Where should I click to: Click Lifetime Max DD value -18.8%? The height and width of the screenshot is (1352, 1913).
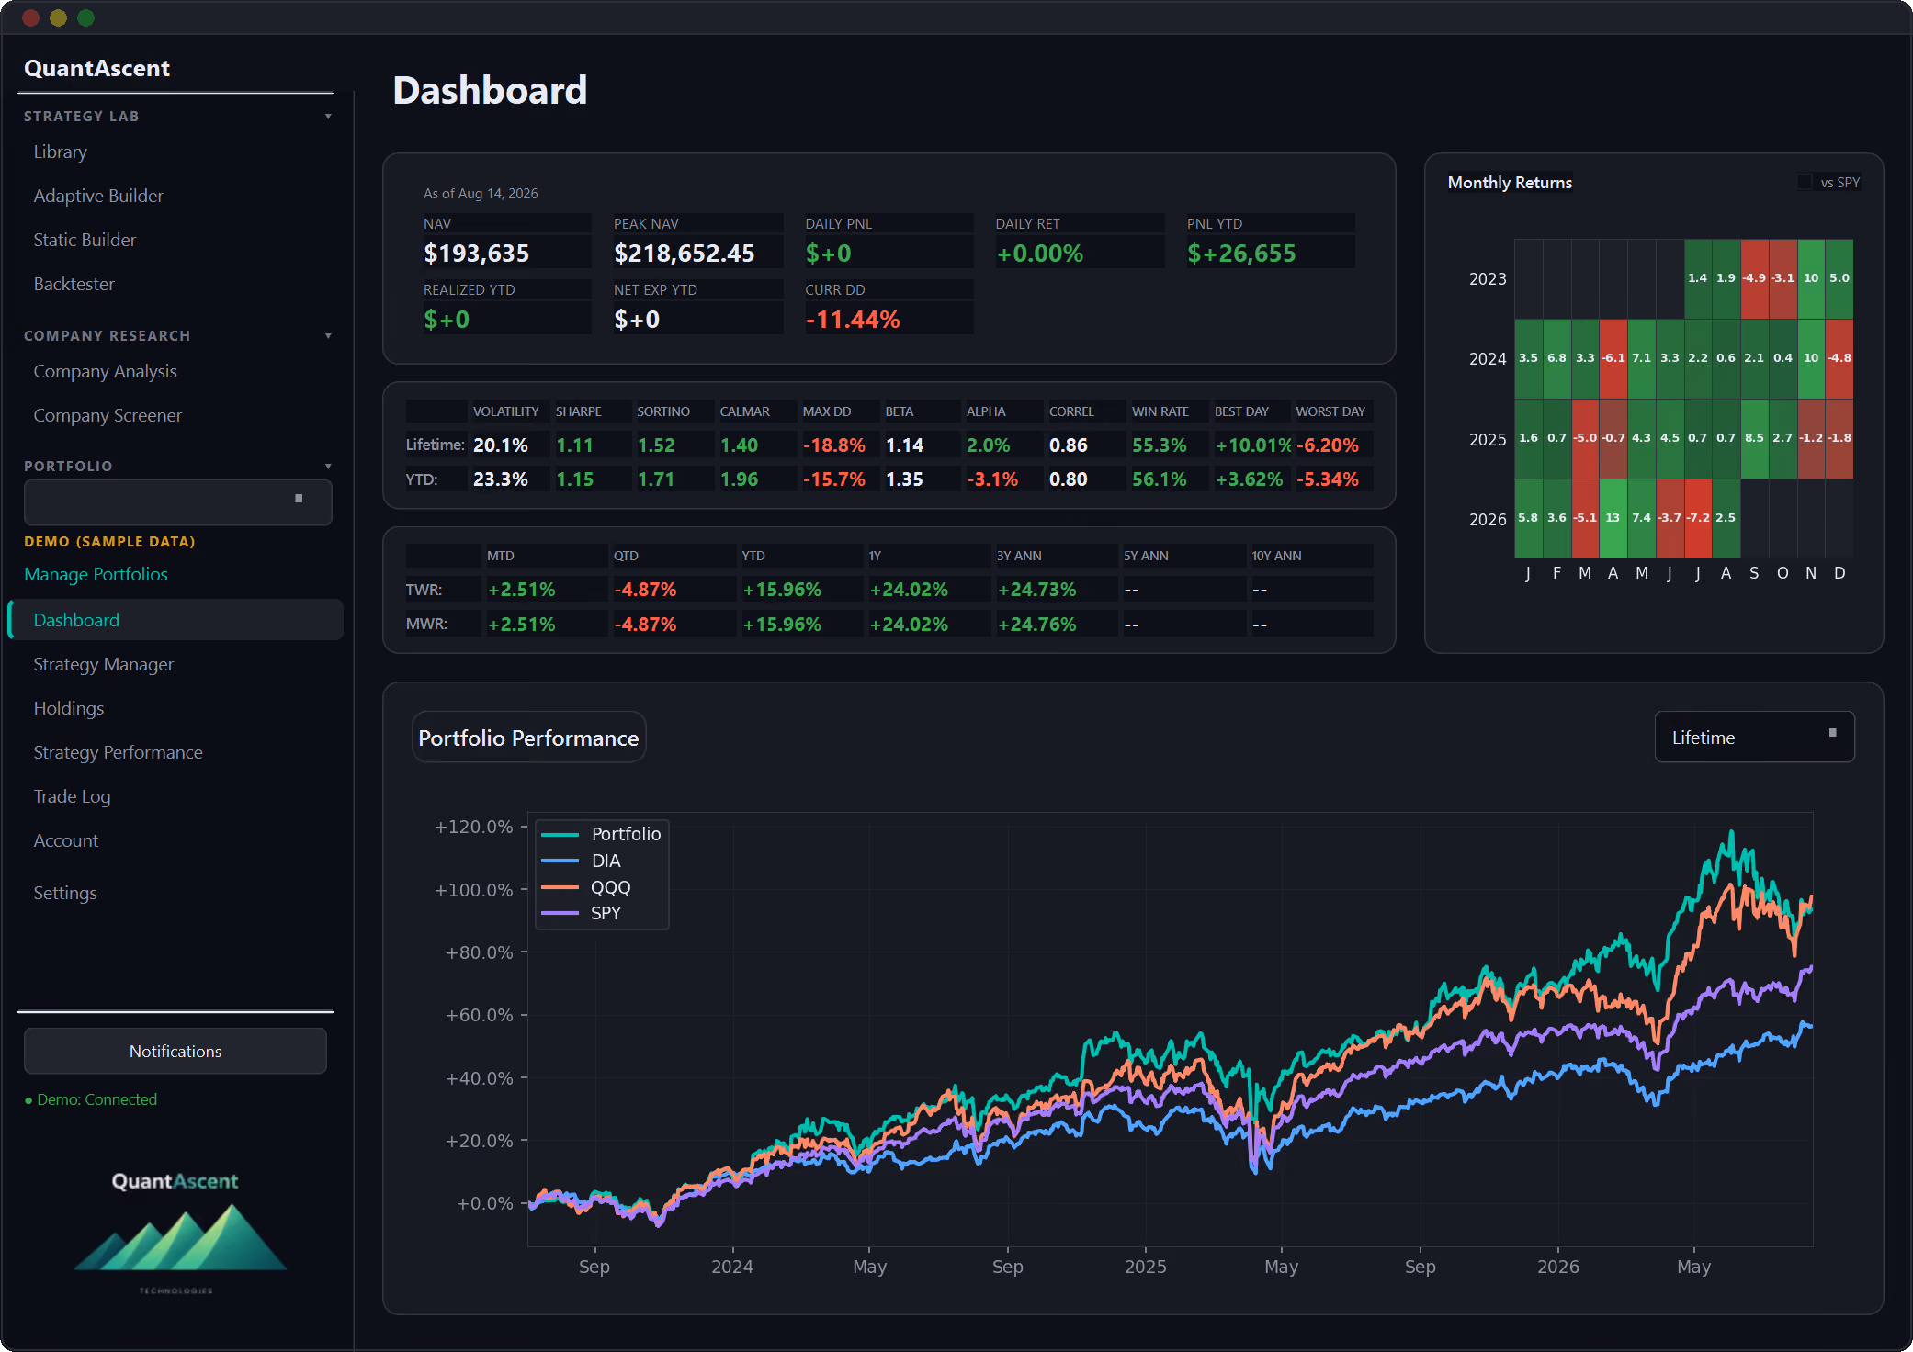tap(834, 445)
